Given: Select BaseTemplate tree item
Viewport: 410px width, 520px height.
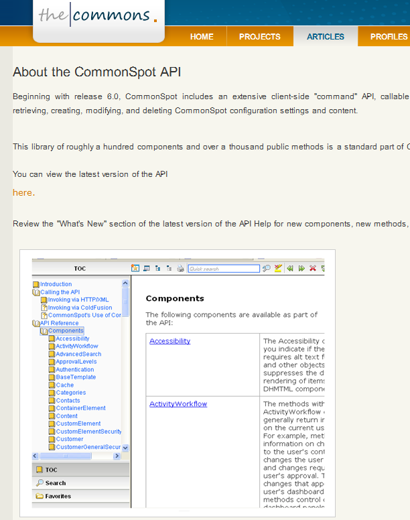Looking at the screenshot, I should (76, 377).
